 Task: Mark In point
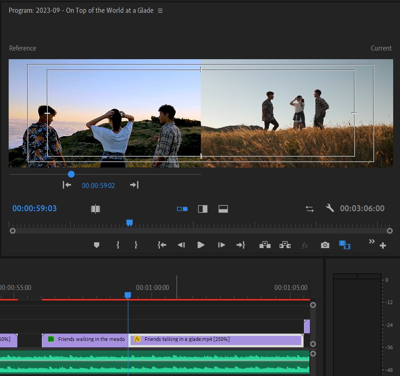(117, 245)
